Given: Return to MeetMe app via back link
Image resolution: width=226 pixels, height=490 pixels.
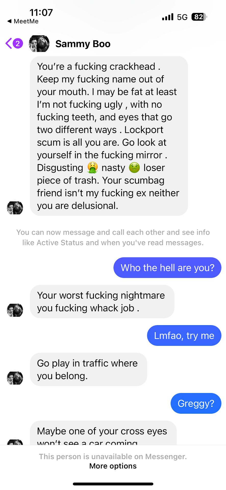Looking at the screenshot, I should (x=23, y=21).
